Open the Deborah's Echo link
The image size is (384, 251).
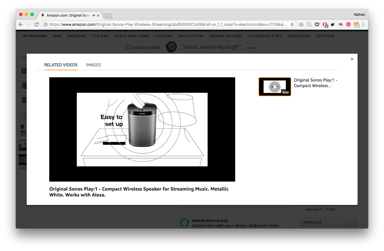[264, 225]
